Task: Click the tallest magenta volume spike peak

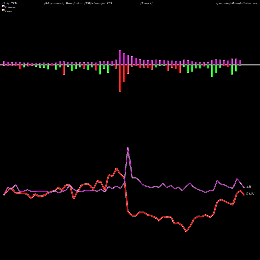Action: coord(128,148)
